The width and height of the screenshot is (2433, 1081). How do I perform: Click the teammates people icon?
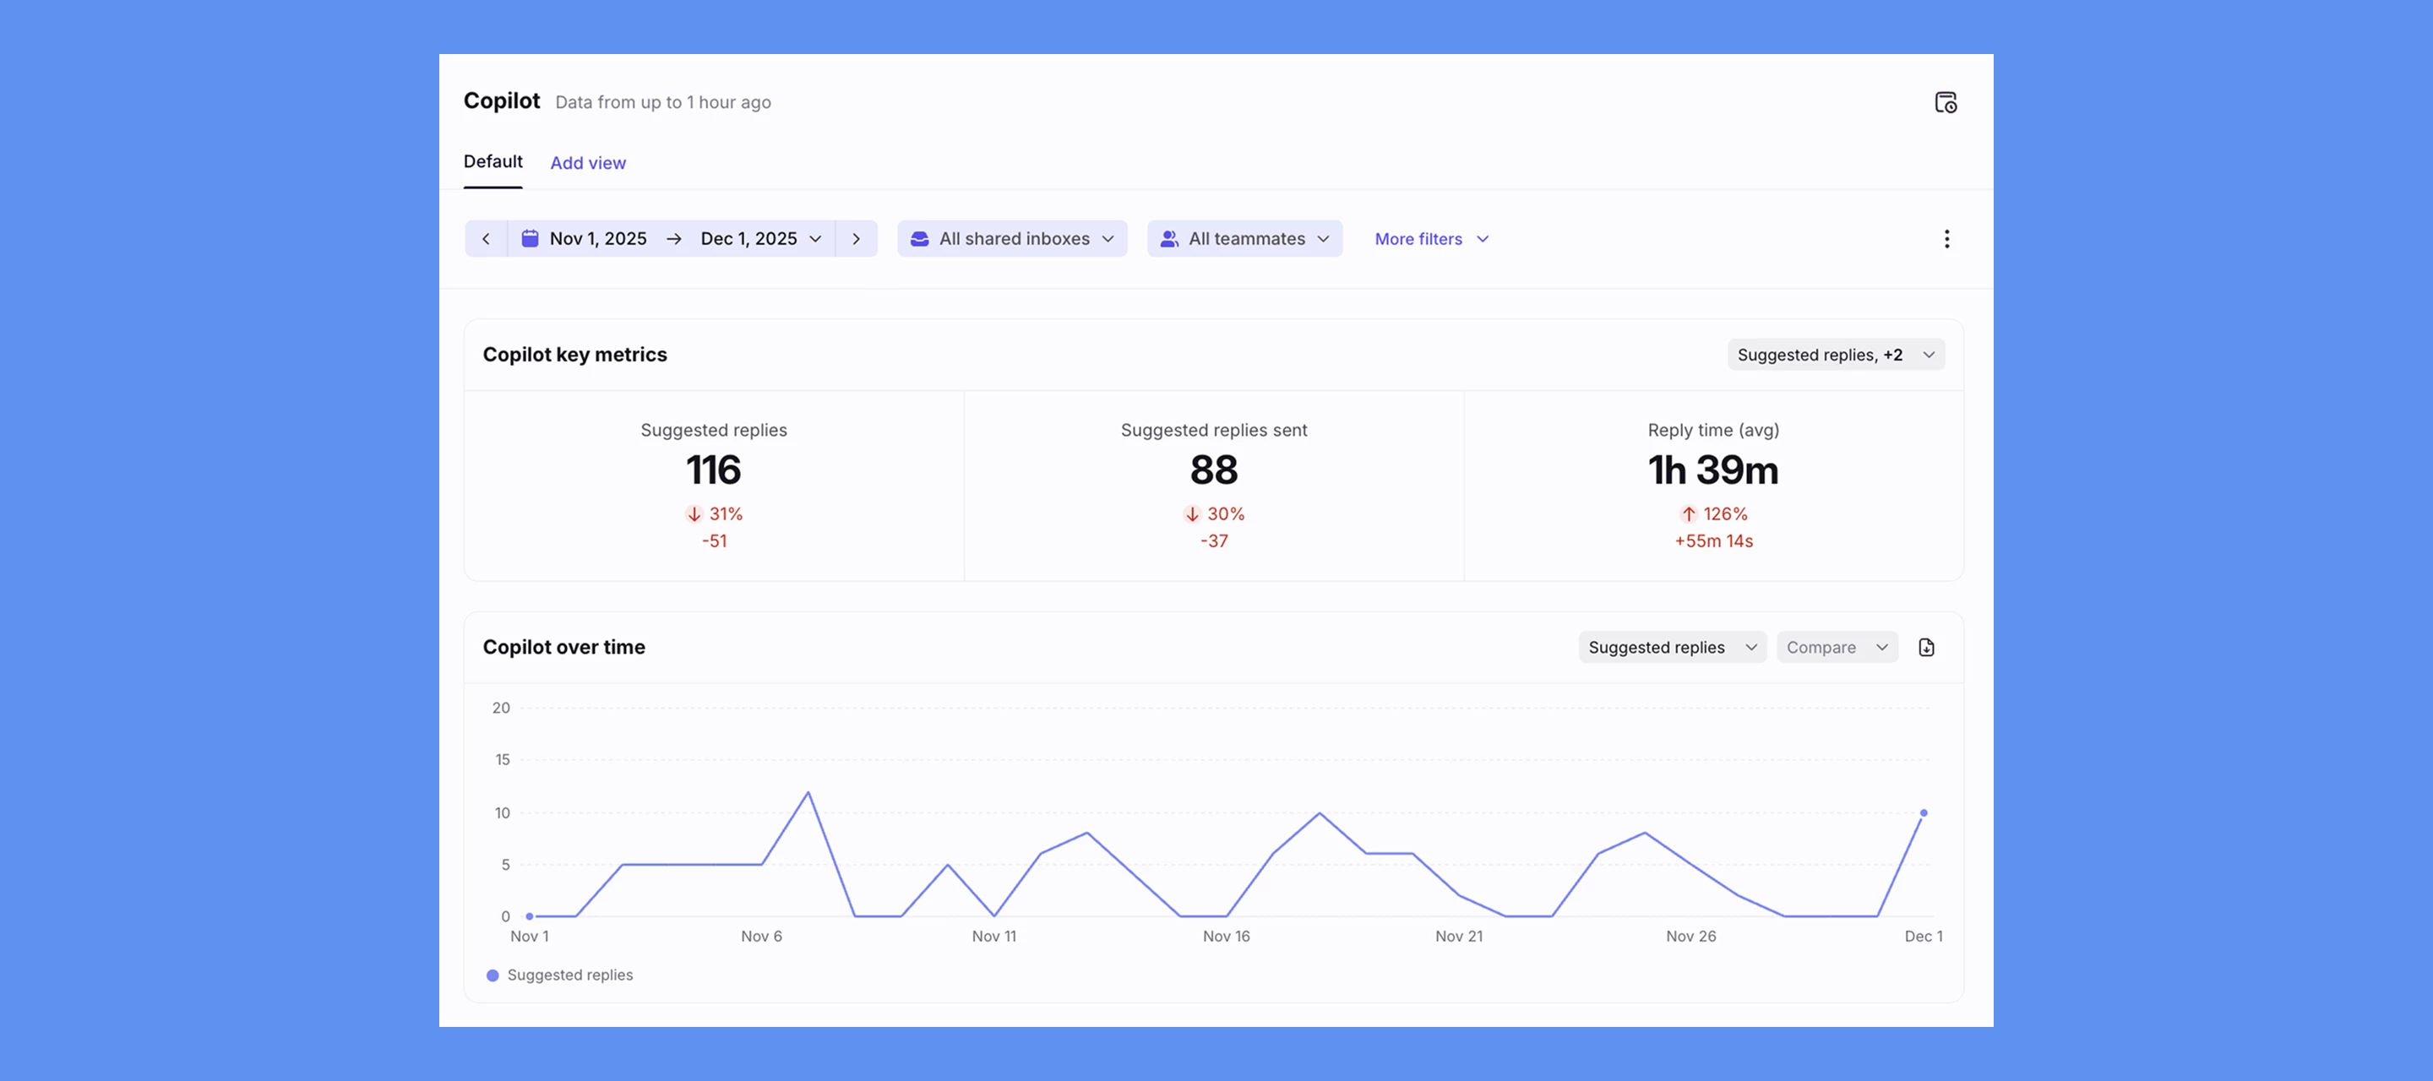tap(1168, 239)
